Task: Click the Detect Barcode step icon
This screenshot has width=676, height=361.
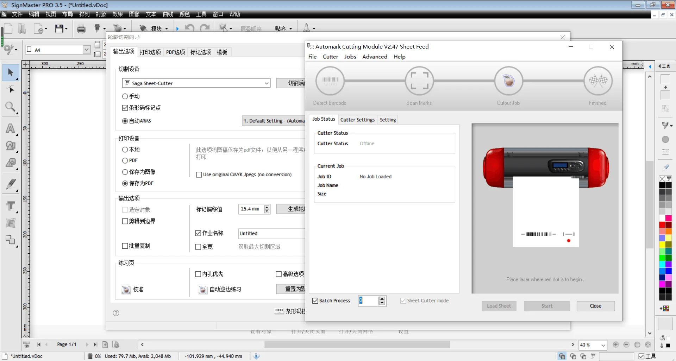Action: click(330, 81)
